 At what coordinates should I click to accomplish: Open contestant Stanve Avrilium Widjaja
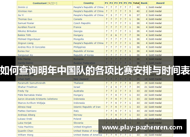[32, 103]
